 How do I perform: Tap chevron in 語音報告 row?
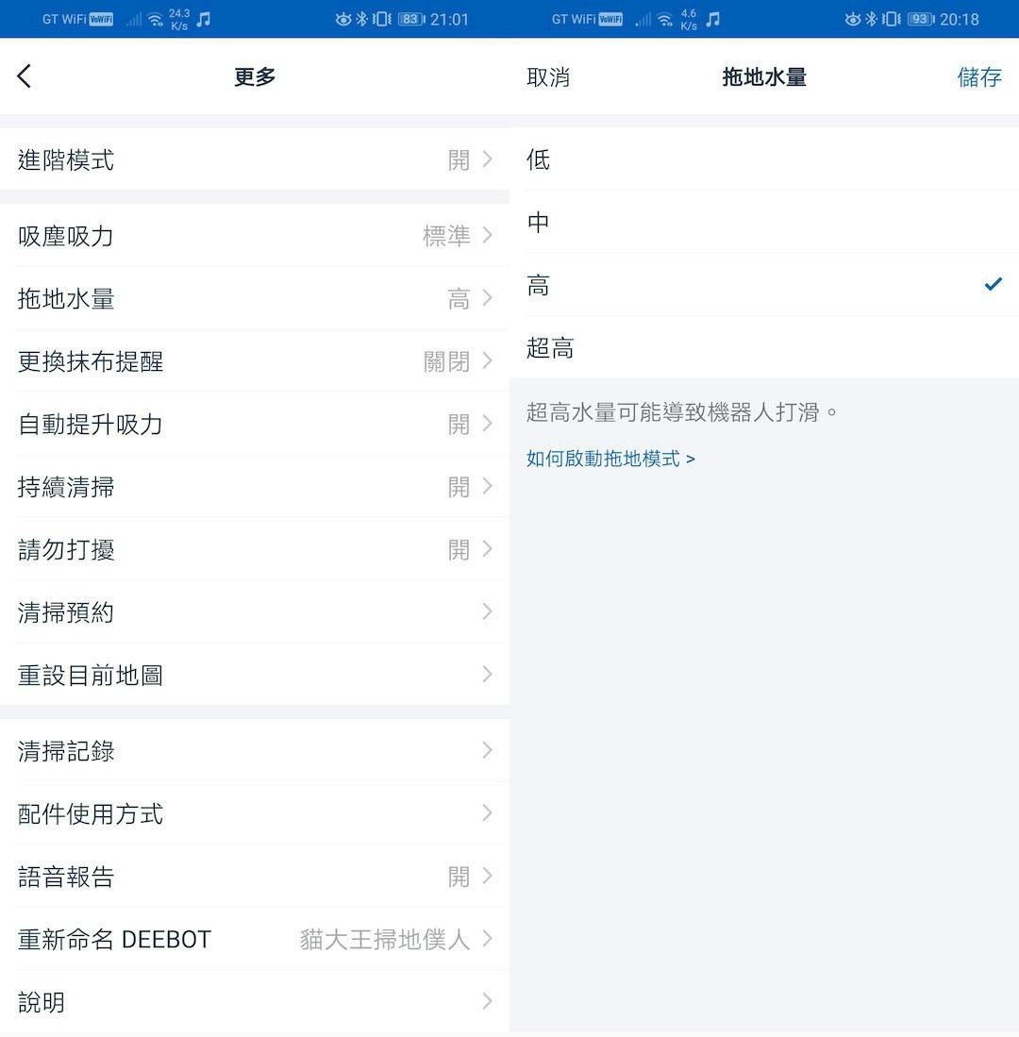coord(488,877)
